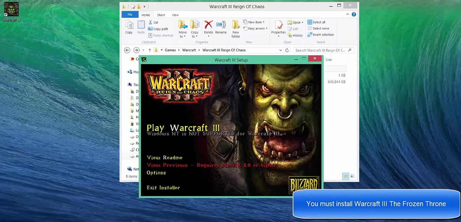Open Options in Warcraft III Setup
This screenshot has height=222, width=461.
pyautogui.click(x=156, y=173)
